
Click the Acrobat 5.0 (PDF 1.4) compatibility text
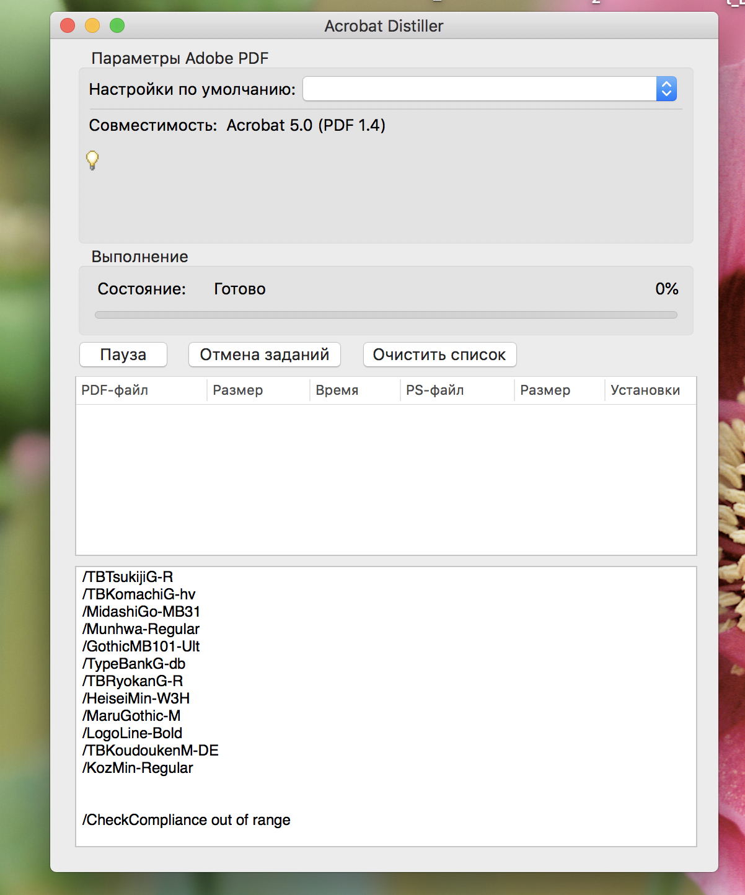[x=306, y=125]
